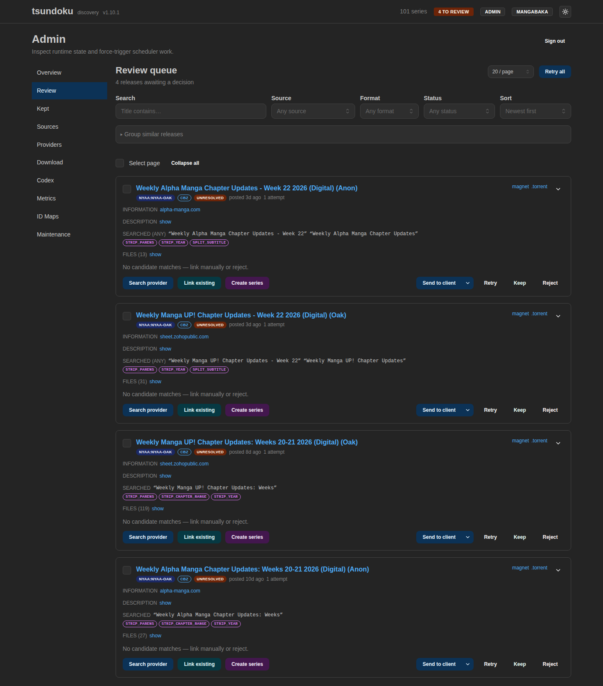Open the alpha-manga.com link in the first card
603x686 pixels.
180,210
